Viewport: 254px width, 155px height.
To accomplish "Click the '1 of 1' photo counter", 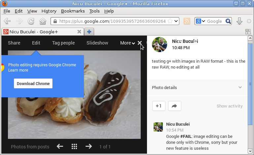I will point(105,147).
